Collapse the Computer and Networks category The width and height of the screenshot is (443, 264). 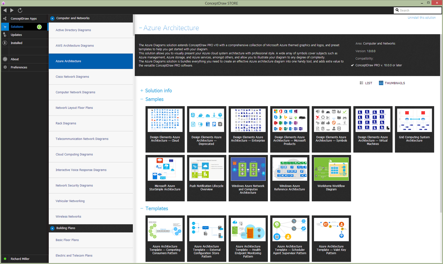coord(52,18)
